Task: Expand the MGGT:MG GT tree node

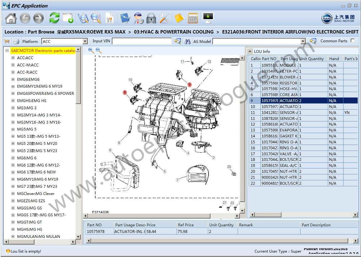Action: [x=13, y=222]
